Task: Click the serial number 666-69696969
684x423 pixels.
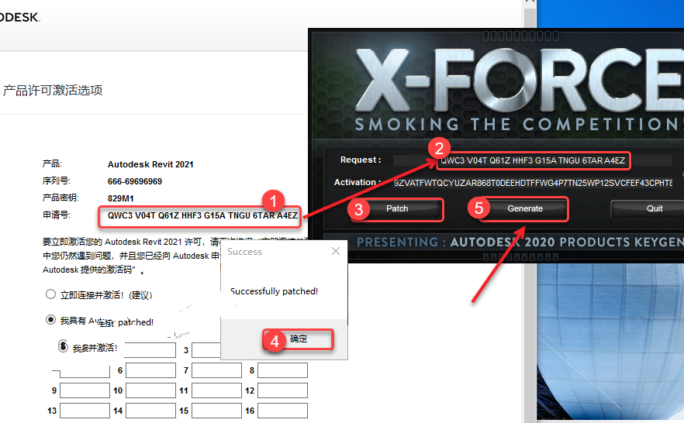Action: (135, 181)
